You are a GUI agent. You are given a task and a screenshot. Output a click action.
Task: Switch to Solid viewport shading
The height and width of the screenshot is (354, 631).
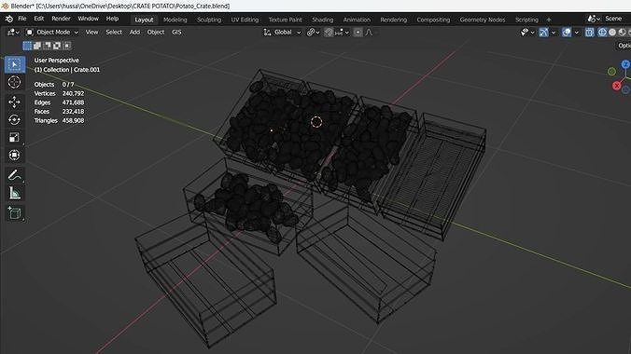coord(612,33)
